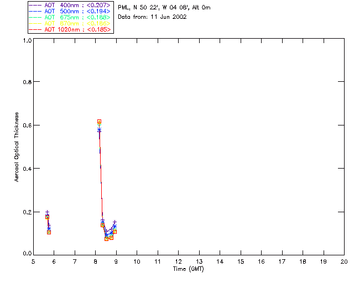Image resolution: width=354 pixels, height=283 pixels.
Task: Click the x-axis tick label 10
Action: click(137, 261)
